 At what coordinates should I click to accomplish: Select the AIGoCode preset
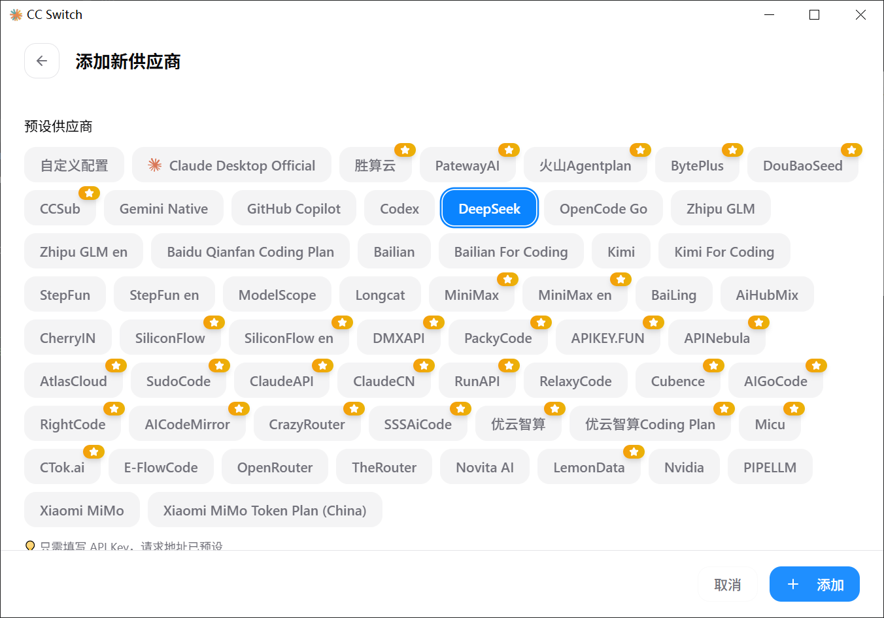pos(775,381)
